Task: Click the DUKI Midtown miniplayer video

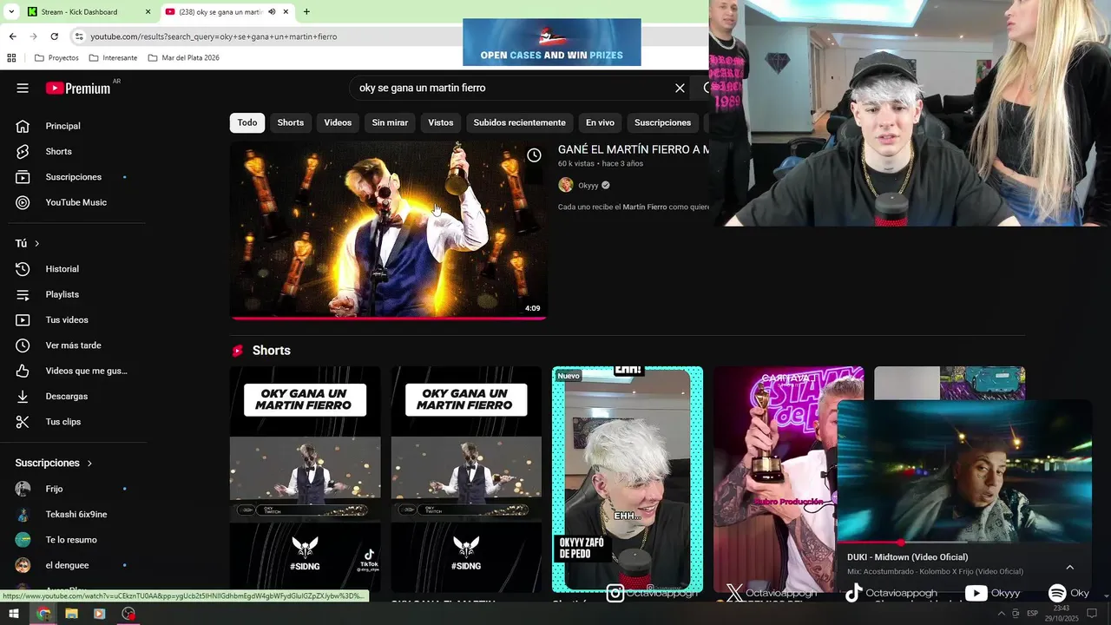Action: [963, 471]
